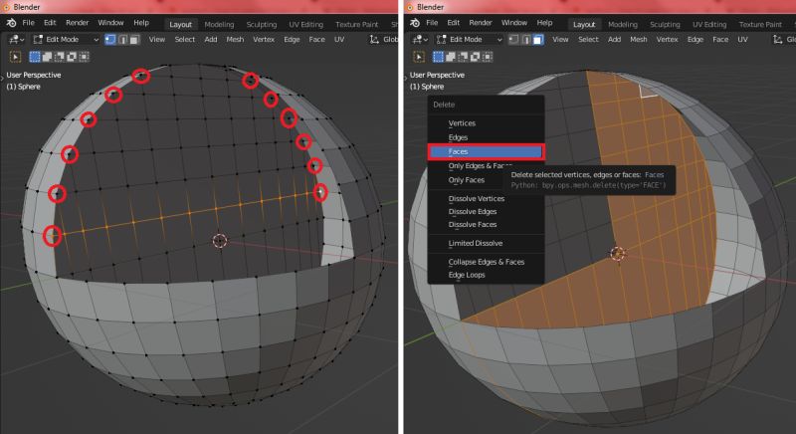The image size is (796, 434).
Task: Open File menu in left window
Action: 29,23
